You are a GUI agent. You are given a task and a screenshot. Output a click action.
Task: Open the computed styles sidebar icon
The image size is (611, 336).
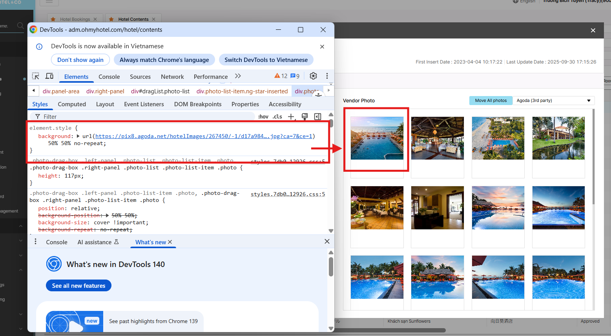point(317,116)
